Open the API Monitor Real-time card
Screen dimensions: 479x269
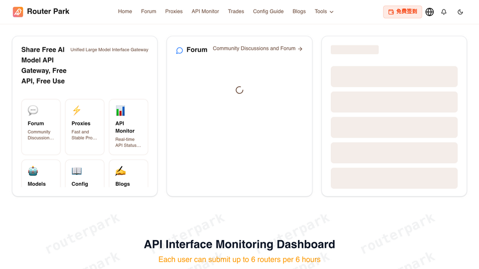(x=128, y=127)
